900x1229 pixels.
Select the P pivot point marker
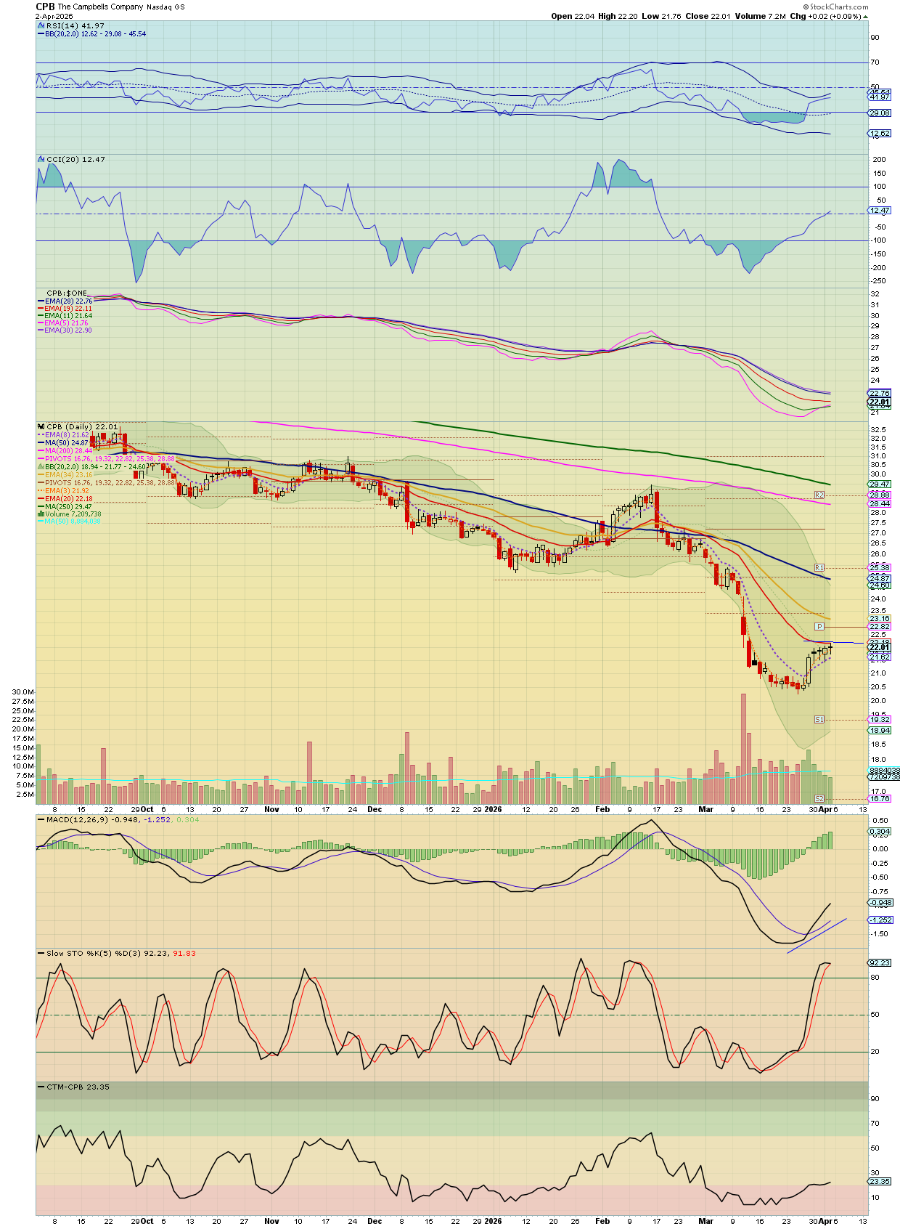pyautogui.click(x=819, y=626)
